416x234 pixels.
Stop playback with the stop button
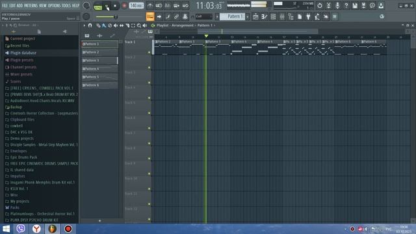[115, 6]
